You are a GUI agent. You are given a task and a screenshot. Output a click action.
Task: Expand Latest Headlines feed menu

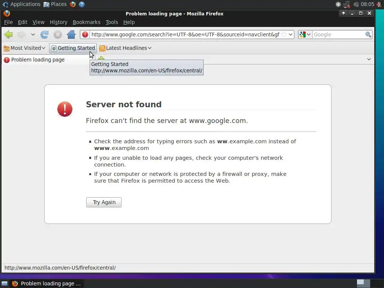[125, 48]
